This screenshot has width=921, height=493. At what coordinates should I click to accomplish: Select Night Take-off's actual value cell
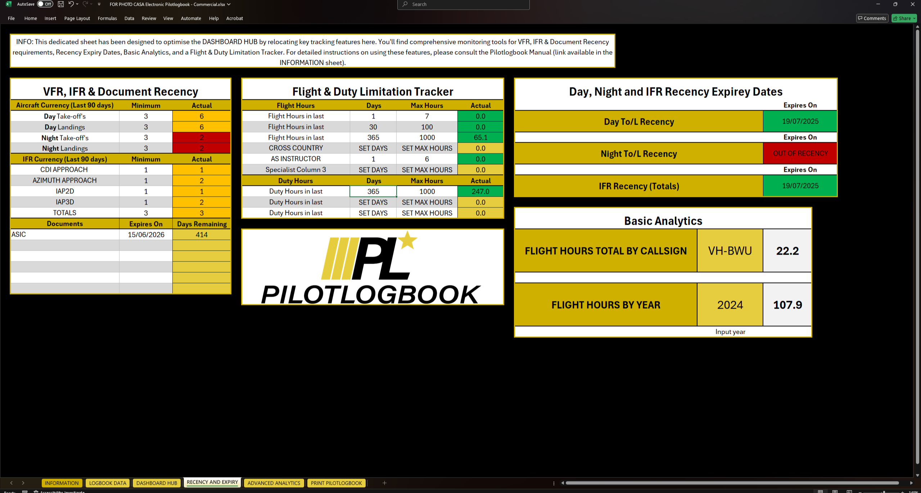202,138
